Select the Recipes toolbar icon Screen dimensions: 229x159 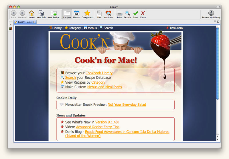point(67,14)
